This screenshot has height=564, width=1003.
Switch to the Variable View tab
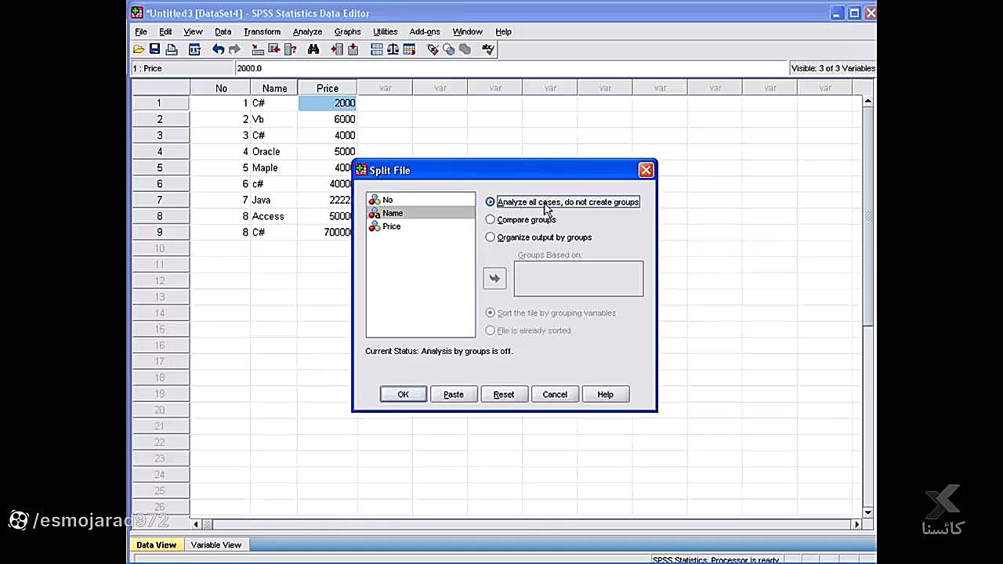click(216, 544)
